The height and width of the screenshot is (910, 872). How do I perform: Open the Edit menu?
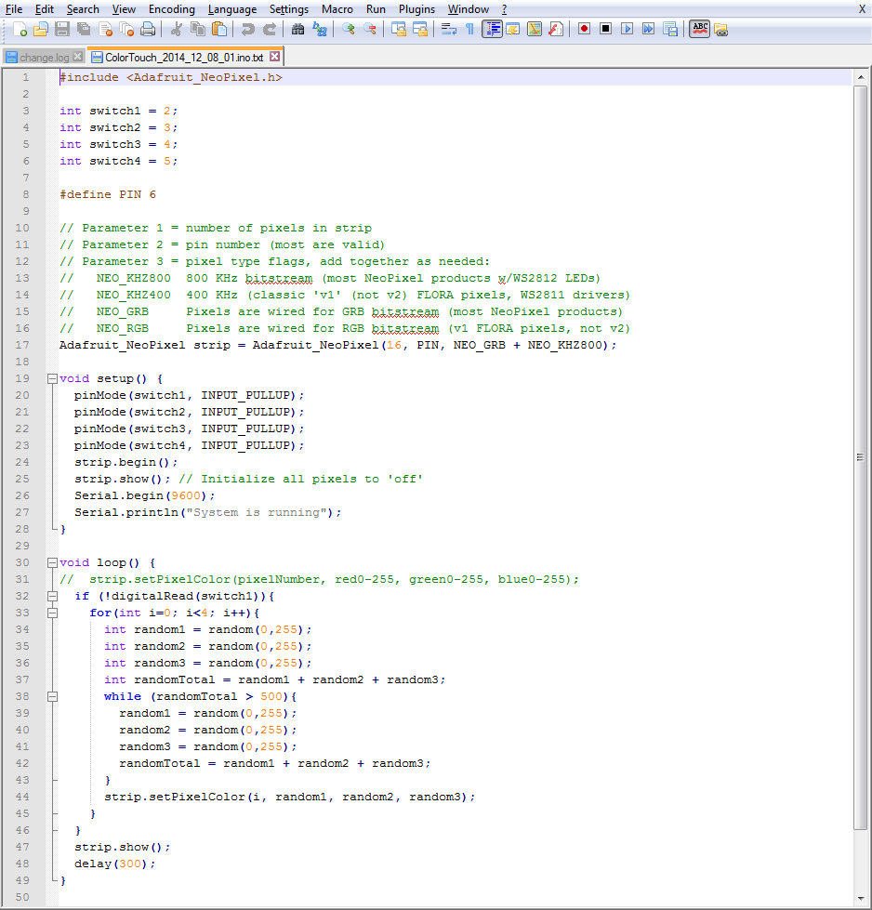click(44, 9)
